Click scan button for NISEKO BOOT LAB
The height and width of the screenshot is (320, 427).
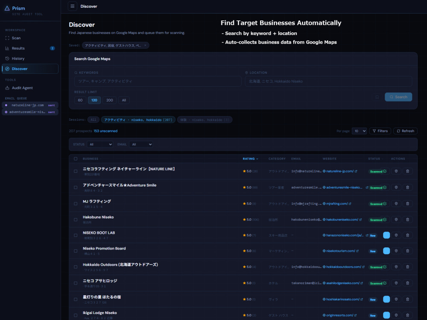[386, 236]
